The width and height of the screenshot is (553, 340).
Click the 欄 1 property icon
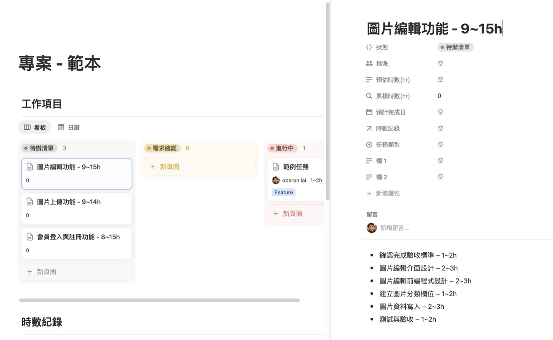[x=369, y=161]
